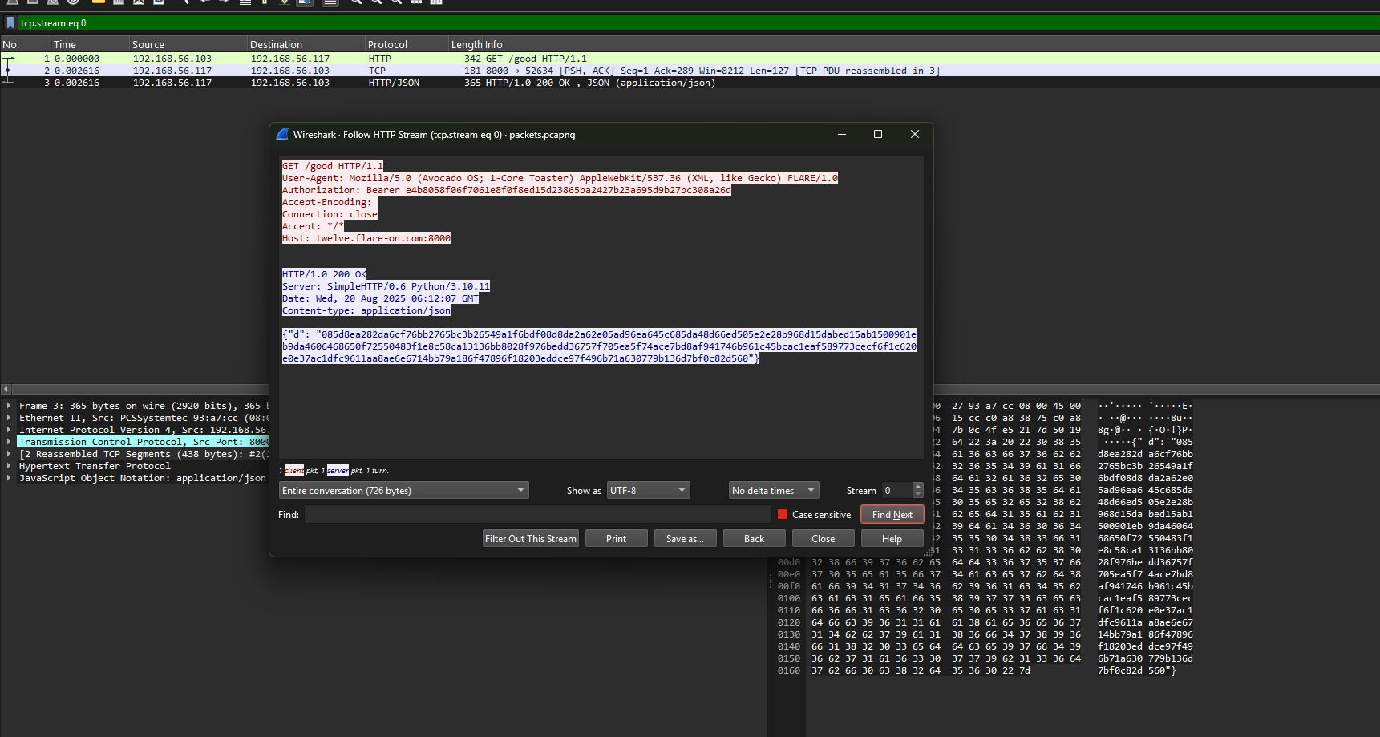The width and height of the screenshot is (1380, 737).
Task: Click the Save as... button
Action: tap(685, 539)
